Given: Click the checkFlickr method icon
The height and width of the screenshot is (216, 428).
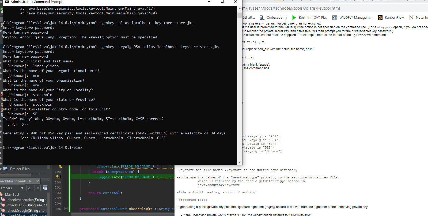Looking at the screenshot, I should 3,205.
